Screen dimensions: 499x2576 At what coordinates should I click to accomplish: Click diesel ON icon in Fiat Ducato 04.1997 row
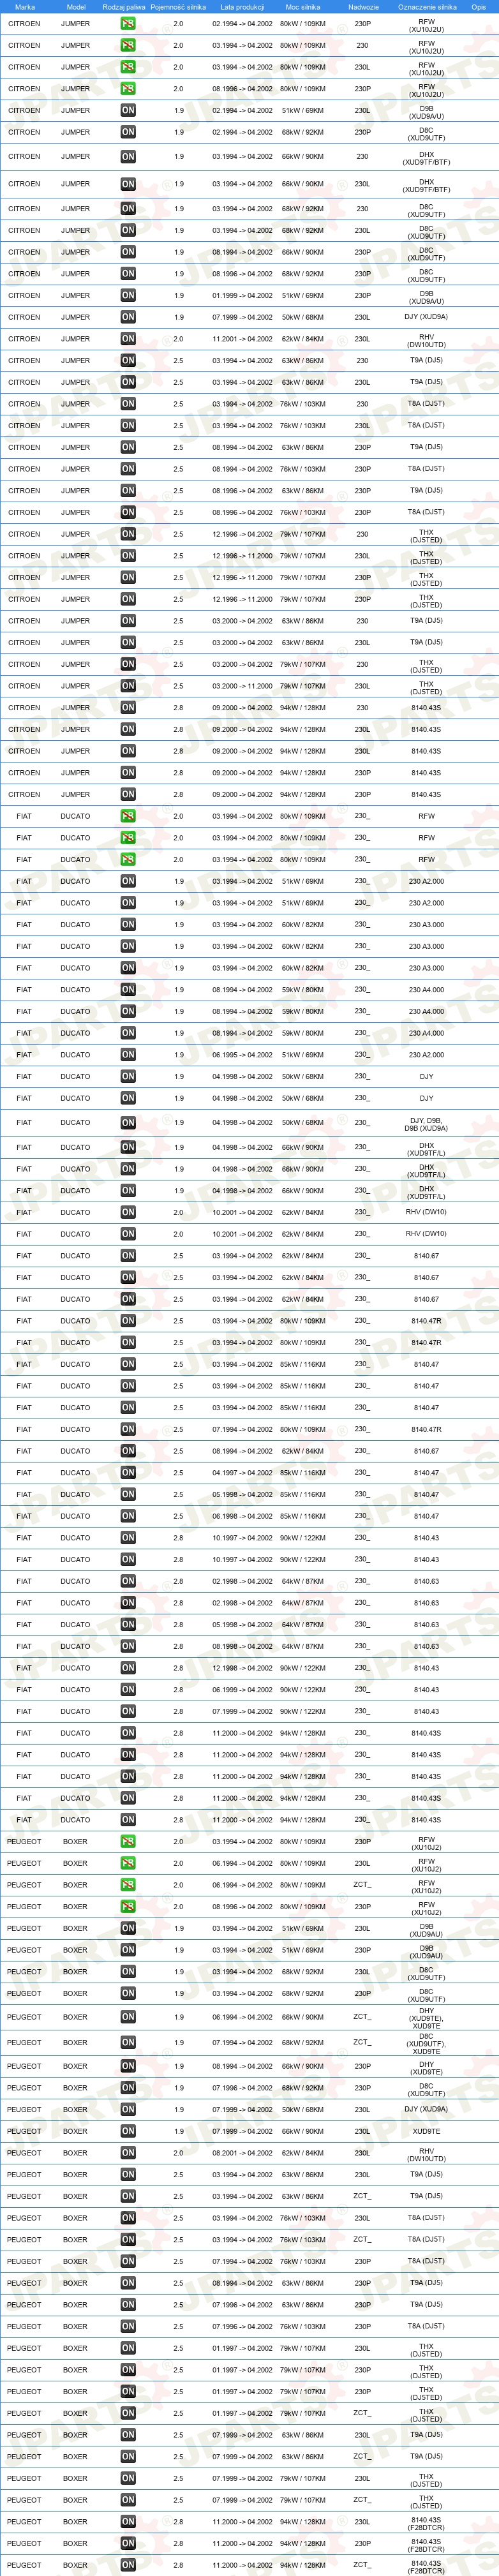[x=128, y=1473]
